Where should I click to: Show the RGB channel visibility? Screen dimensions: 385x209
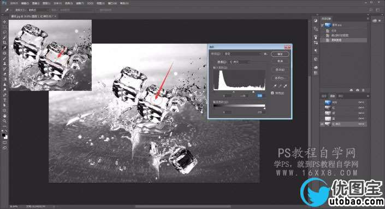point(322,102)
